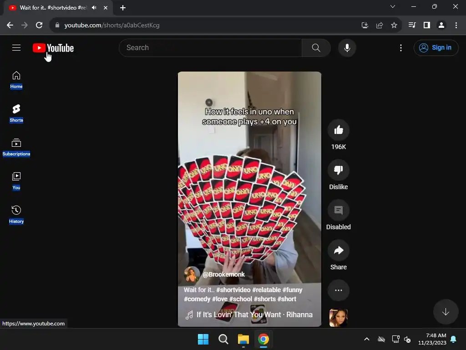This screenshot has height=350, width=466.
Task: Click the install app icon in address bar
Action: click(365, 26)
